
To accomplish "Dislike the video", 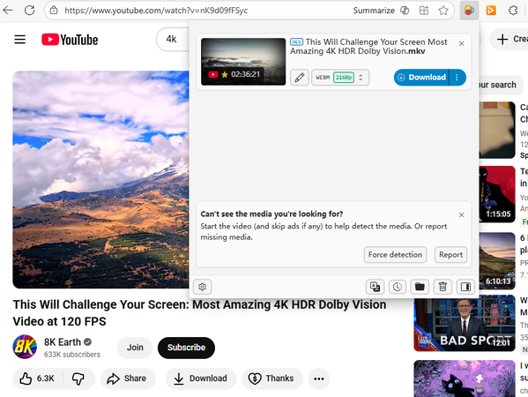I will tap(78, 378).
